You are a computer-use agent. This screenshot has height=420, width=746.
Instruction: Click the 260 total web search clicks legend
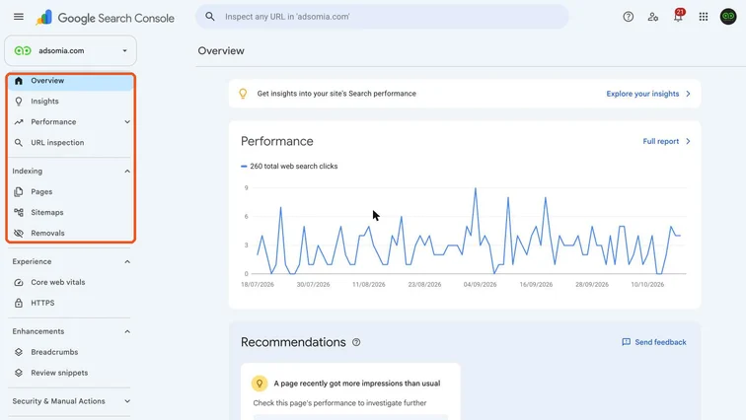[289, 167]
